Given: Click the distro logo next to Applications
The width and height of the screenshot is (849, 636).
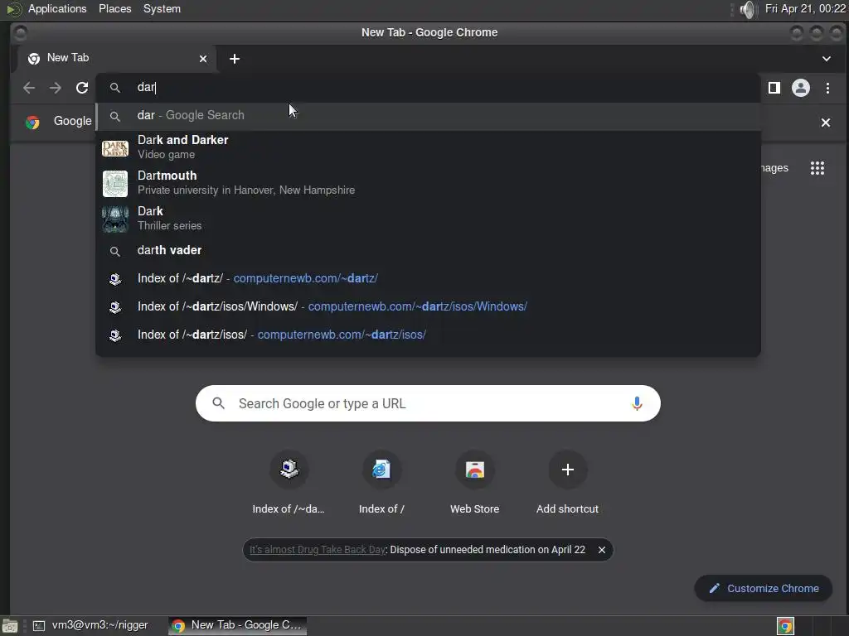Looking at the screenshot, I should [13, 9].
